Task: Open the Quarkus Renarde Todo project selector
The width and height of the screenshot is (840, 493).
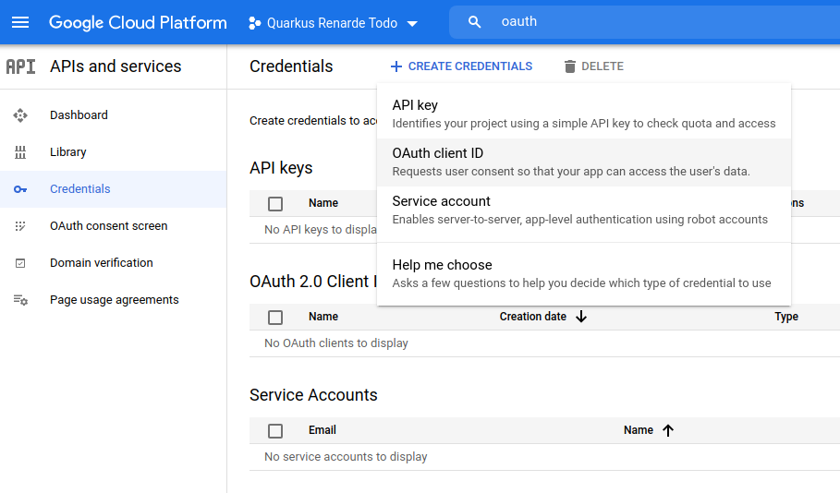Action: tap(333, 23)
